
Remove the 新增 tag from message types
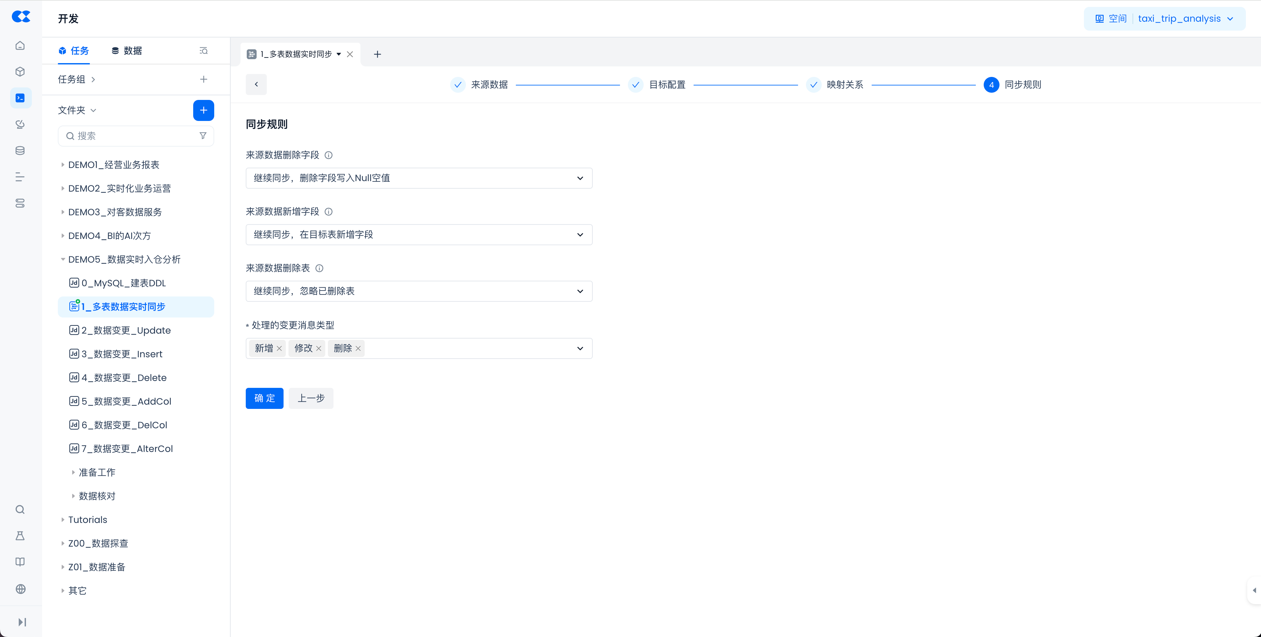(279, 349)
